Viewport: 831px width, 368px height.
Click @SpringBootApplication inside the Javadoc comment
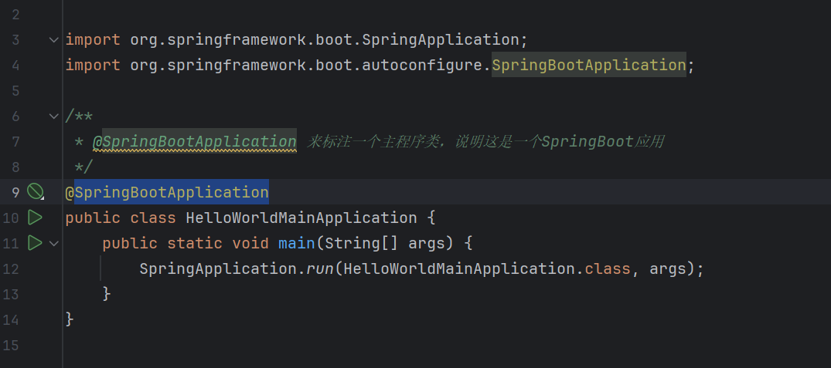pyautogui.click(x=195, y=142)
